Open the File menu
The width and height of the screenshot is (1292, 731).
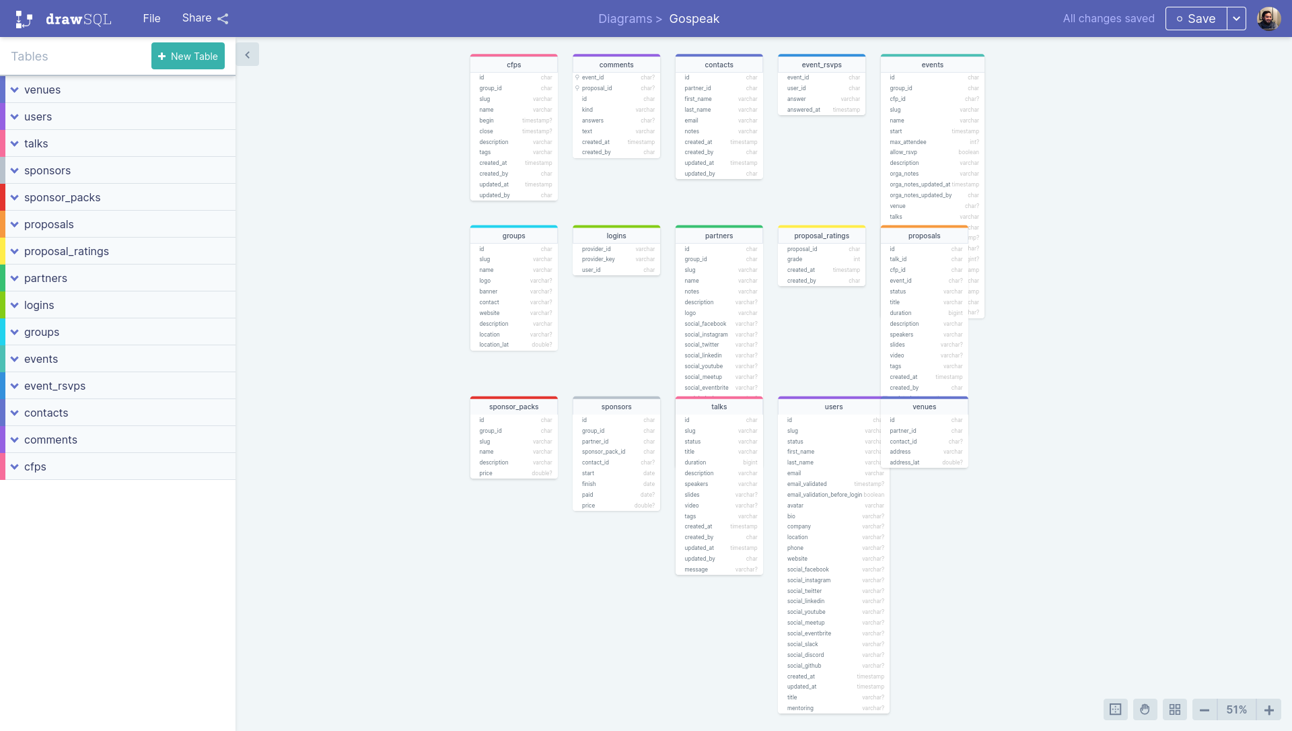tap(151, 18)
